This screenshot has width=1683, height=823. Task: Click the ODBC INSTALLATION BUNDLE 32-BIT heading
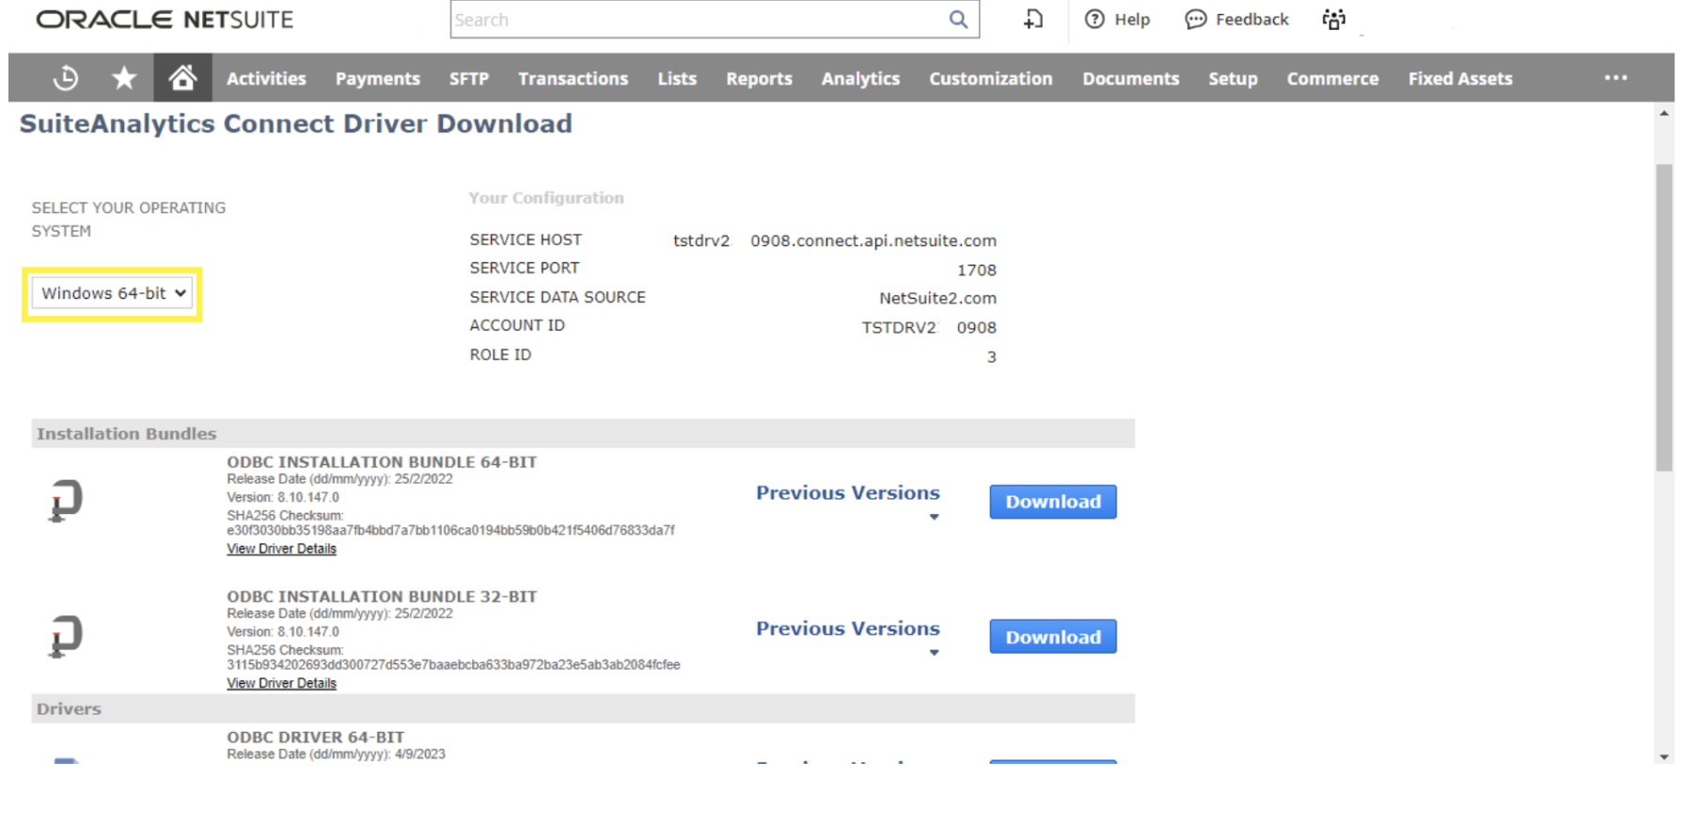(382, 597)
